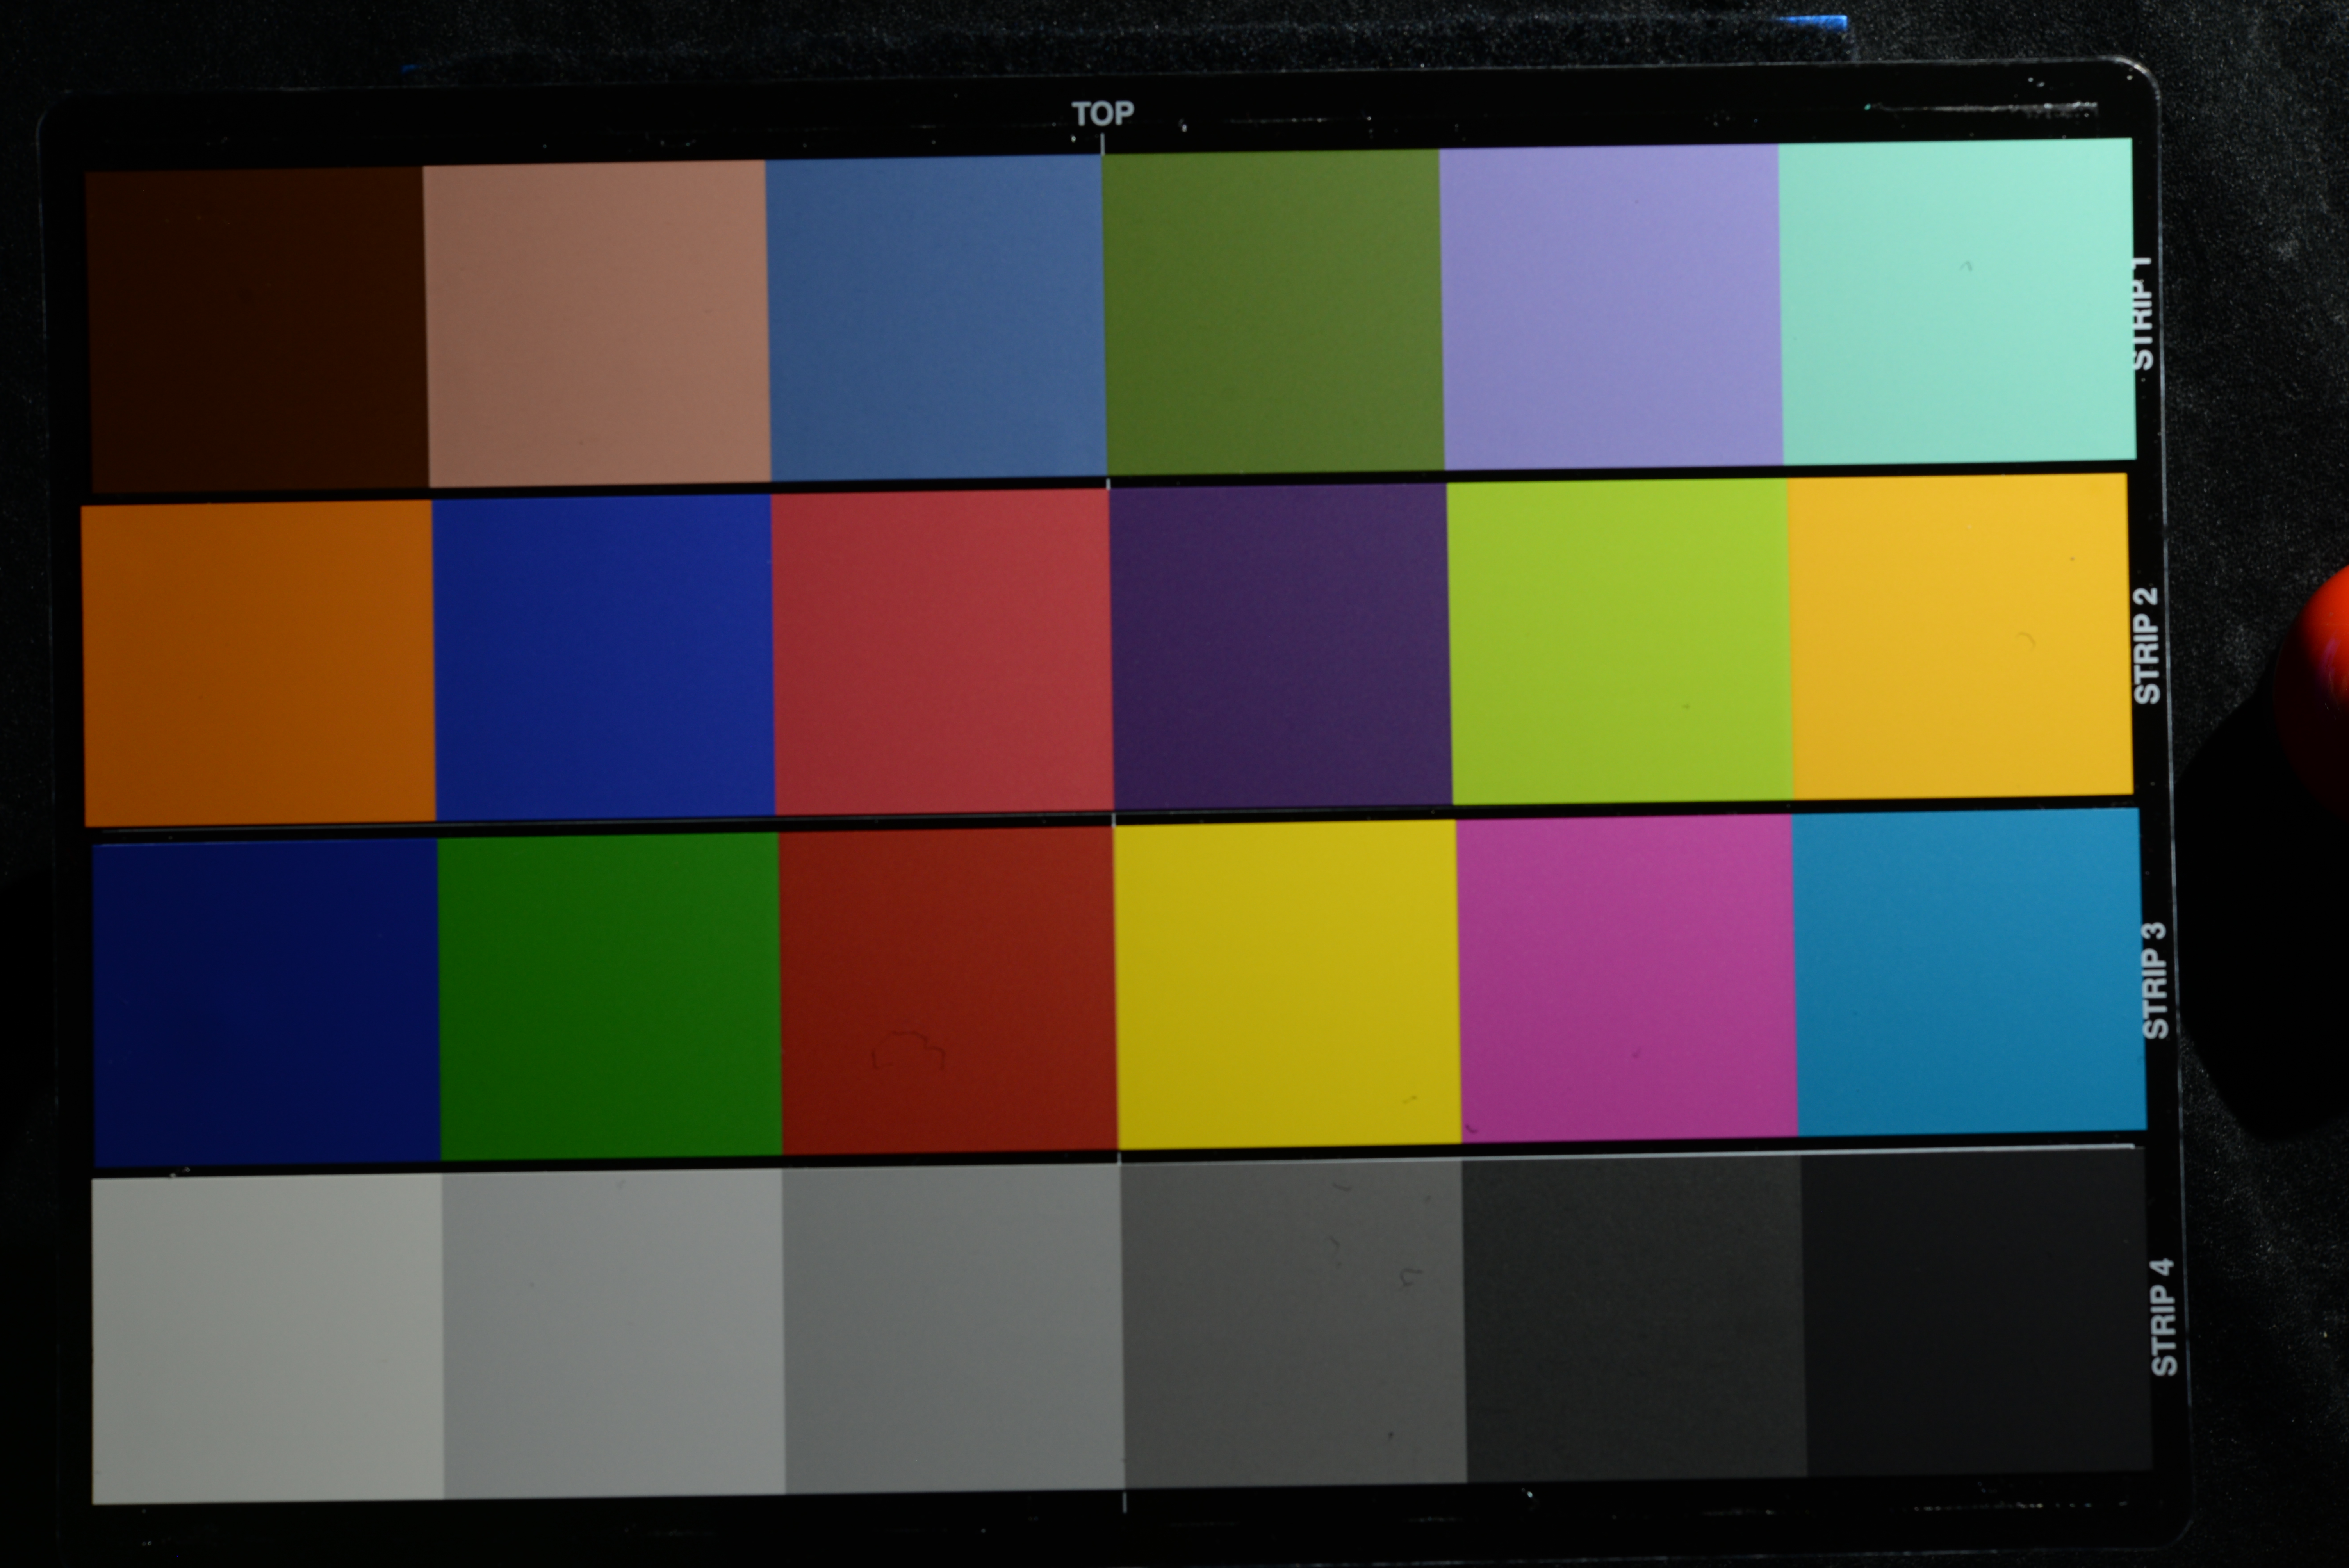Click the medium gray patch in Strip 4
The height and width of the screenshot is (1568, 2349).
click(953, 1328)
